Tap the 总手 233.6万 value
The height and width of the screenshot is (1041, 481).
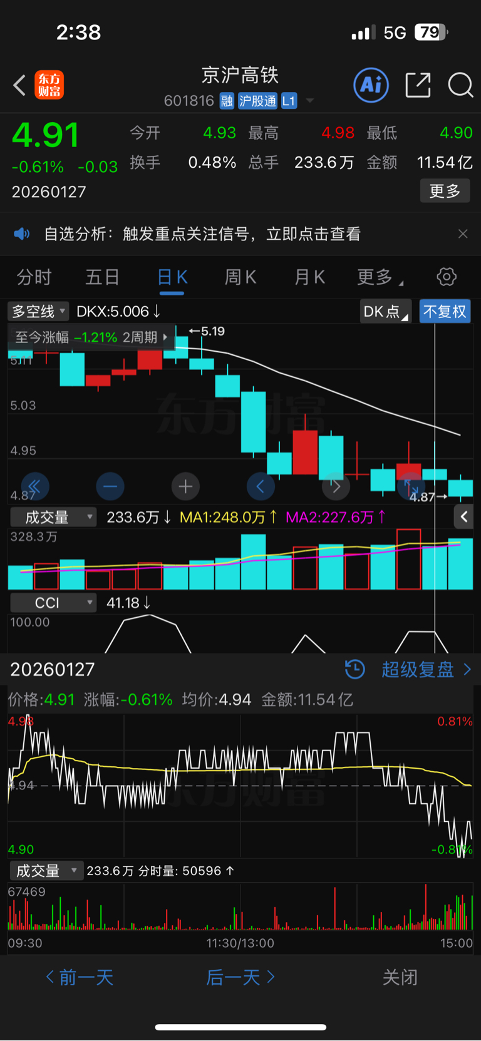324,163
